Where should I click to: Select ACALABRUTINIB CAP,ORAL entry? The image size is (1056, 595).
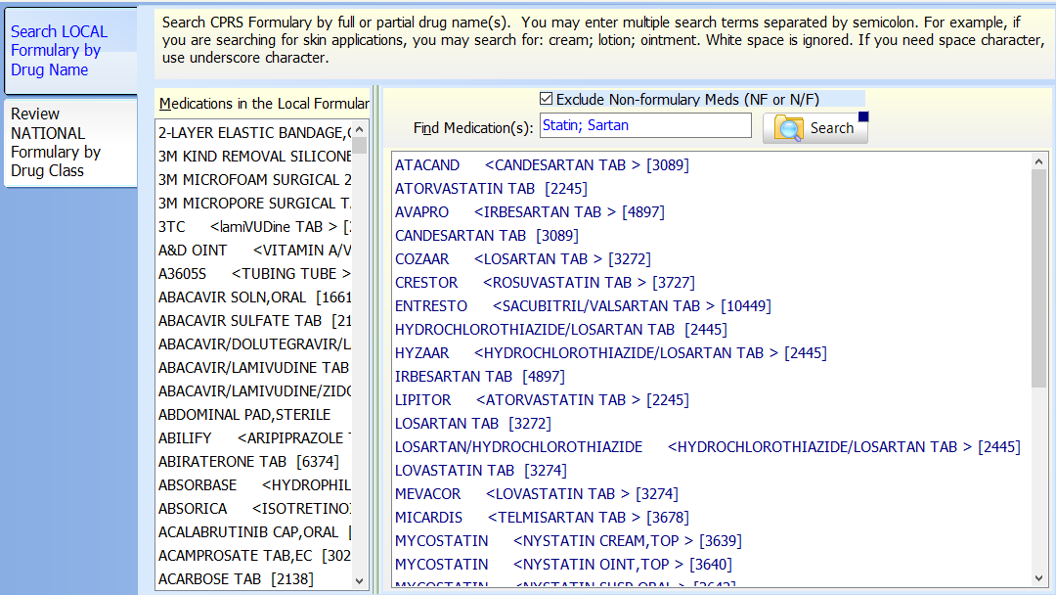254,532
